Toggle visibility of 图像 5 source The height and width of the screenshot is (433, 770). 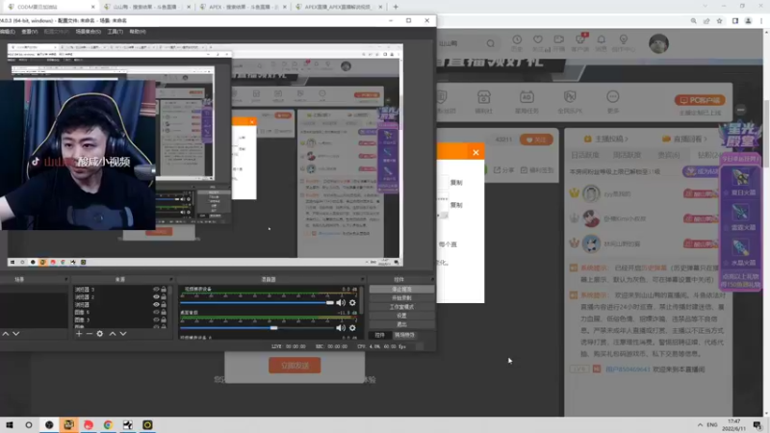[156, 312]
